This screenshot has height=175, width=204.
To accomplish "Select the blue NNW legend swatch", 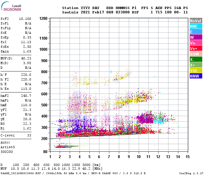I will pos(196,76).
